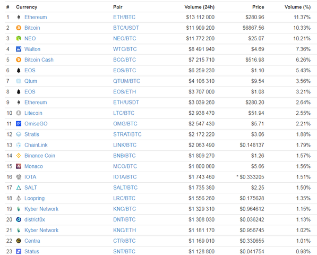Click the Pair column header
Viewport: 317px width, 255px height.
[118, 7]
